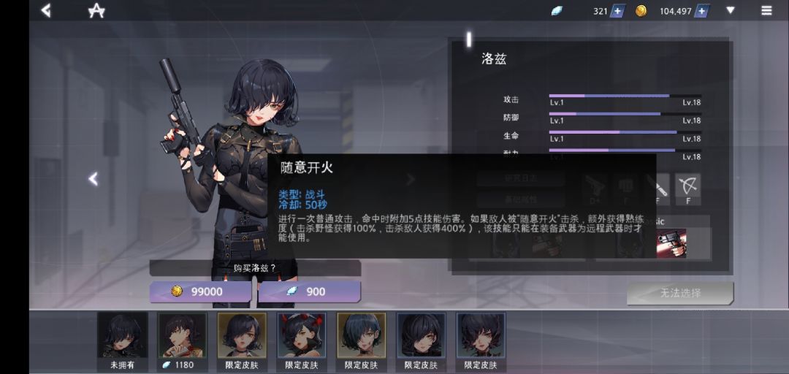Click the greyed 无法选择 button
789x374 pixels.
pyautogui.click(x=680, y=293)
